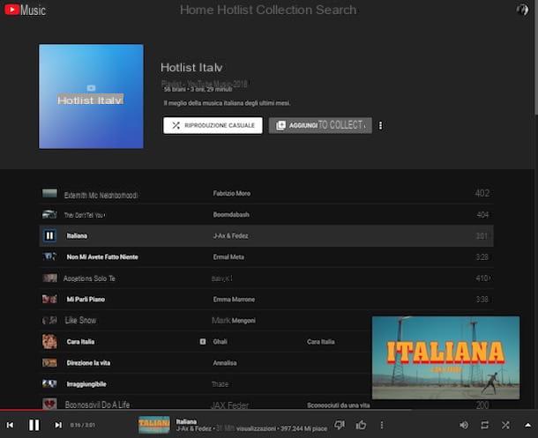538x438 pixels.
Task: Open artist Emma Marrone
Action: (x=234, y=300)
